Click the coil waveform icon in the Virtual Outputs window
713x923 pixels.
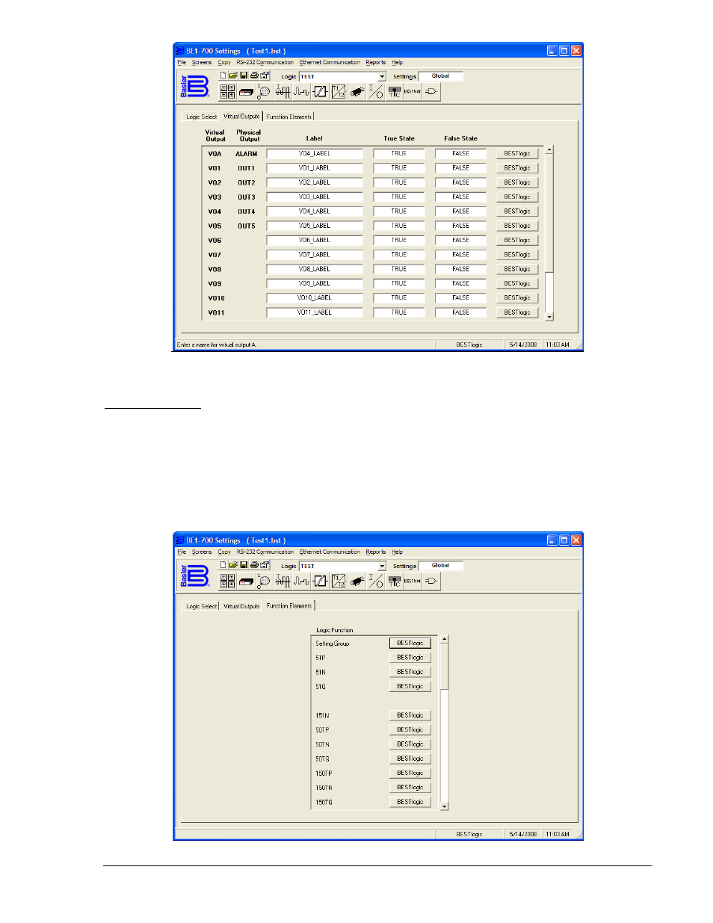283,91
